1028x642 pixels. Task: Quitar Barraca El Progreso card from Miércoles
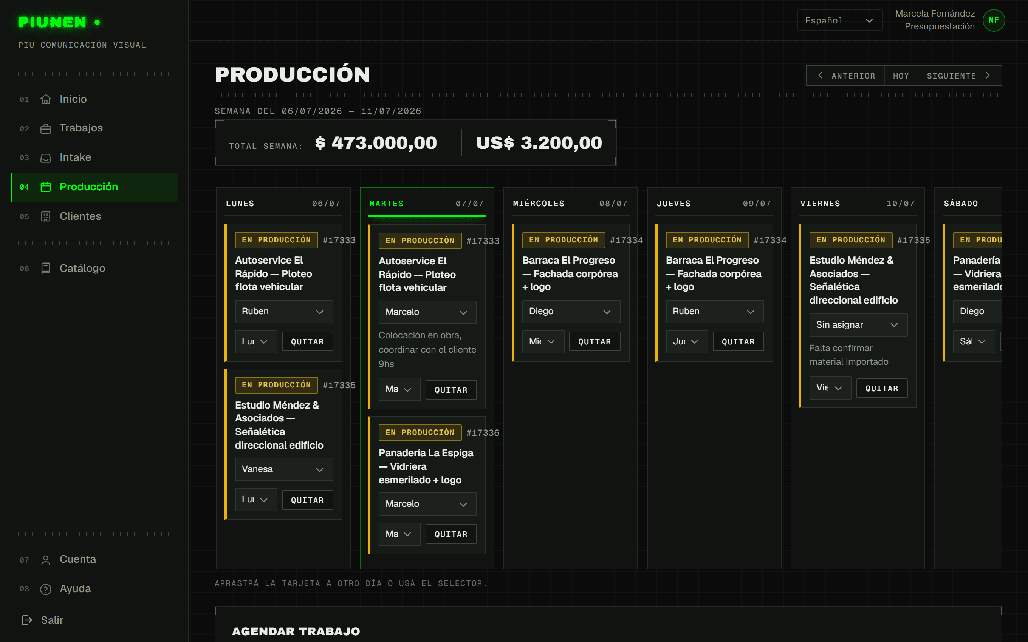595,342
